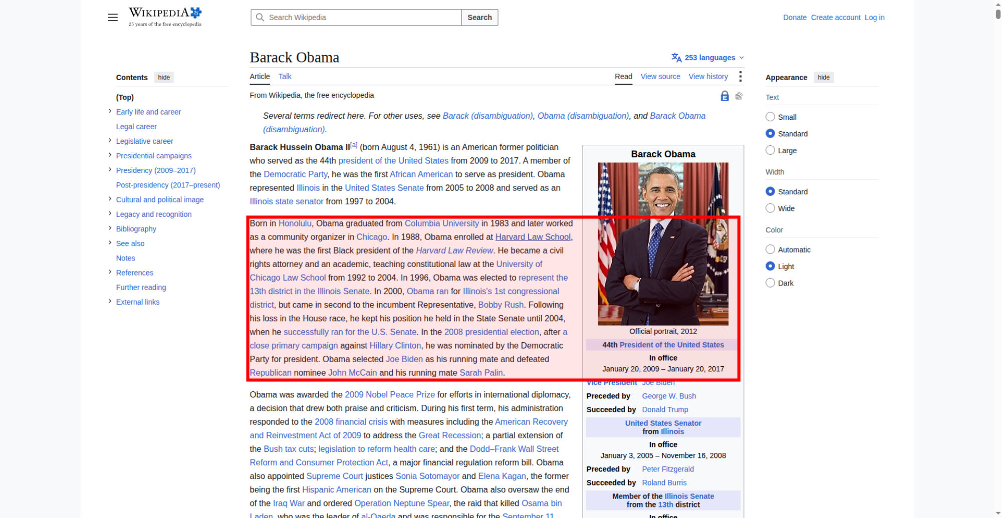Open the main menu hamburger icon
Image resolution: width=1002 pixels, height=518 pixels.
coord(113,18)
